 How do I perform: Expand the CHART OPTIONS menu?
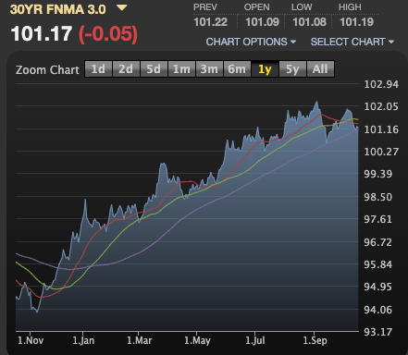[251, 42]
